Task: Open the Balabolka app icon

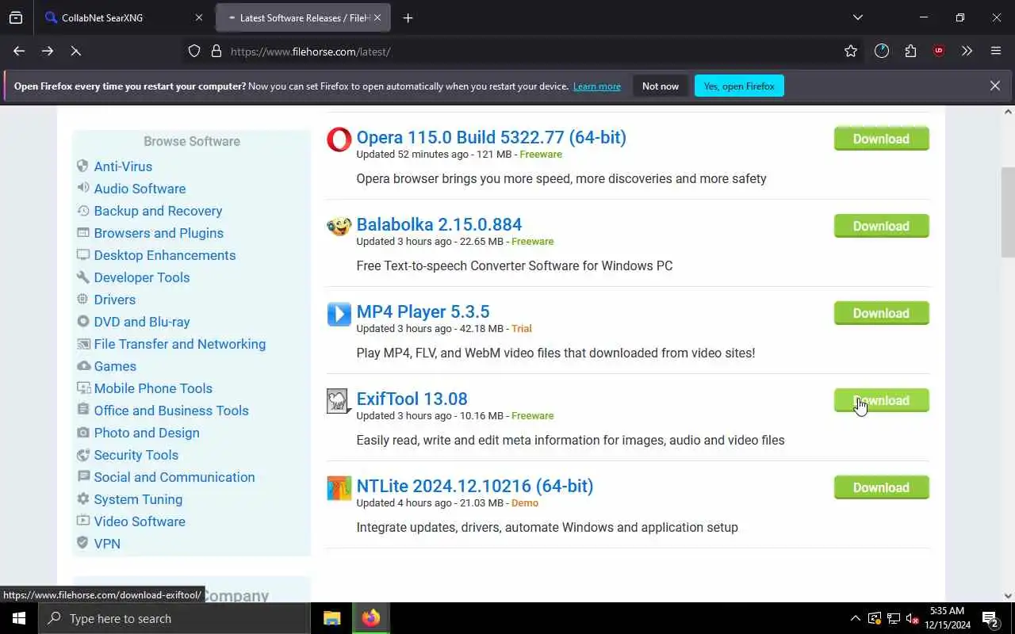Action: point(339,227)
